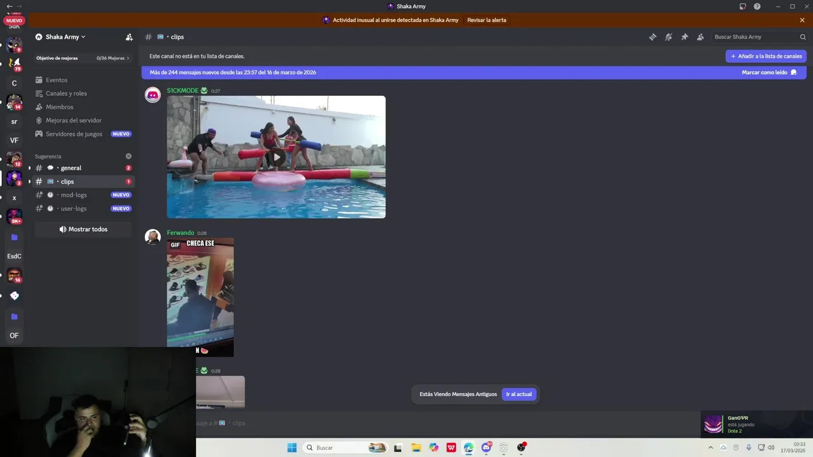The width and height of the screenshot is (813, 457).
Task: Open taskbar clock 00:33
Action: pyautogui.click(x=792, y=447)
